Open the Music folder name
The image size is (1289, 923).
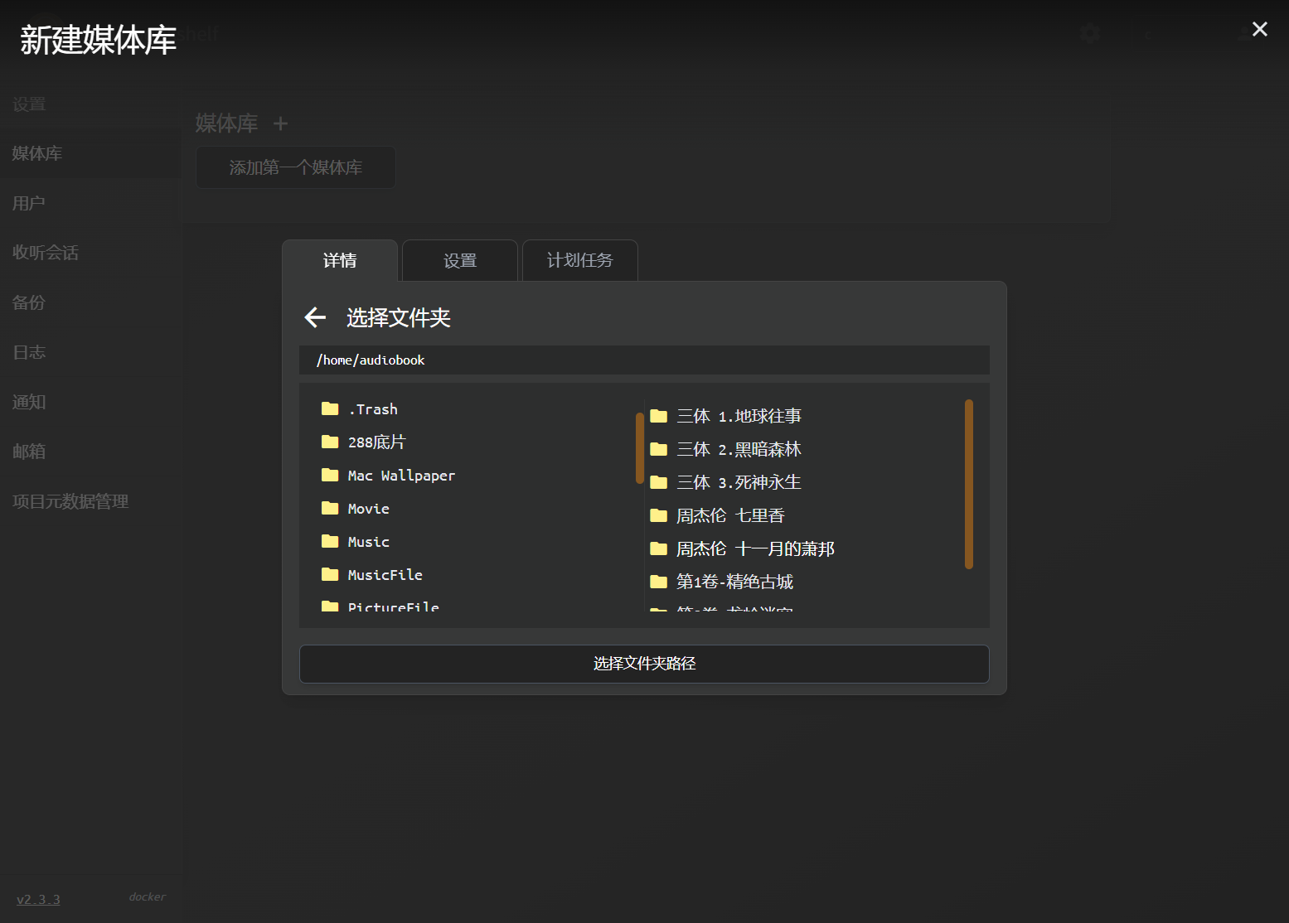pos(369,542)
